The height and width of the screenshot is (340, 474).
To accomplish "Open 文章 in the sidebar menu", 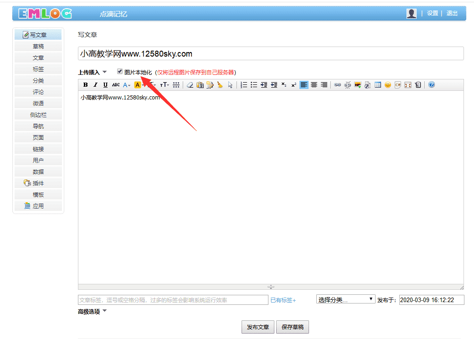I will point(38,58).
